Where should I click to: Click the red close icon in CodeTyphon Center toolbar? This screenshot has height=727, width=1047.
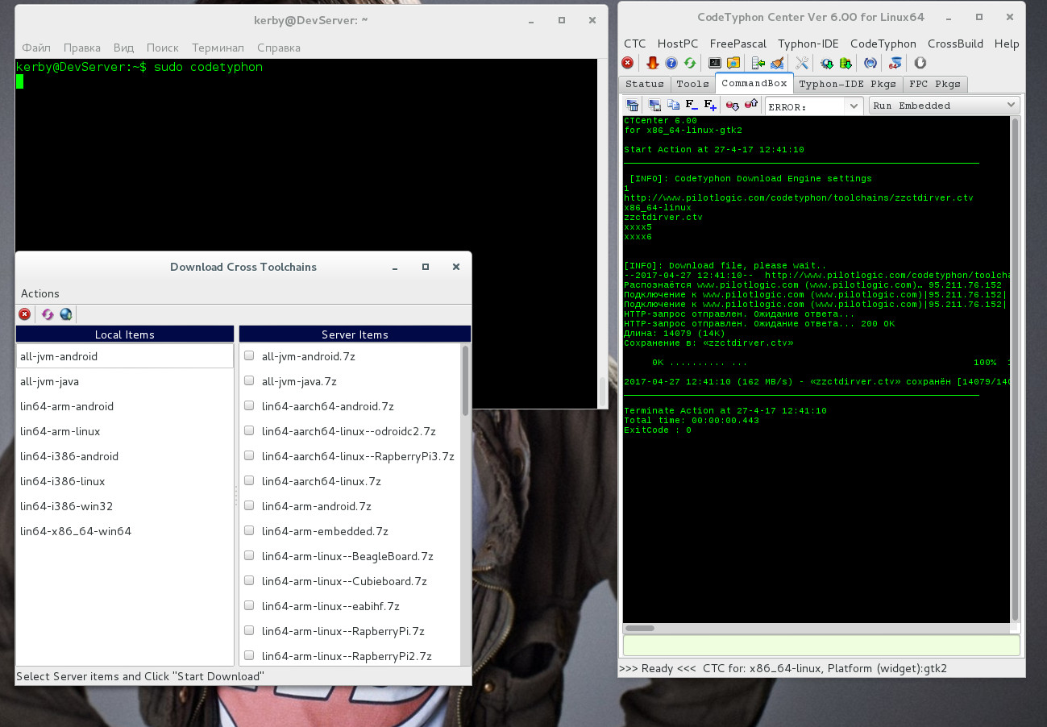pyautogui.click(x=627, y=63)
